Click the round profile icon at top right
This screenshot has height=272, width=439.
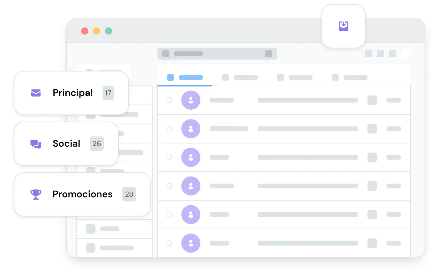(x=405, y=54)
